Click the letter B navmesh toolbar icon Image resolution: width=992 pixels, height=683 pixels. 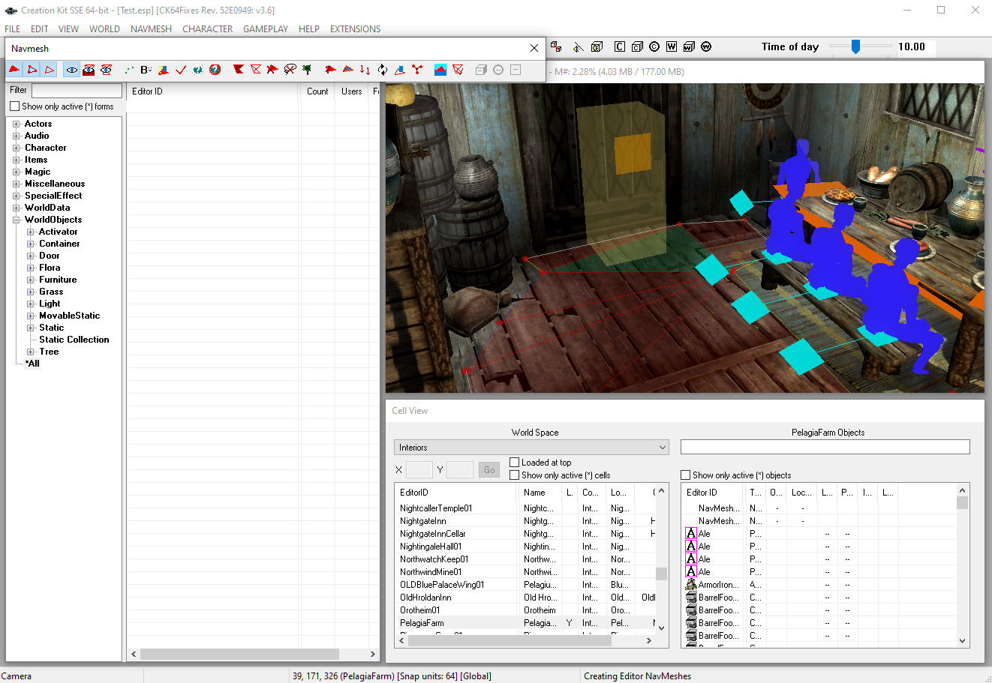click(146, 70)
